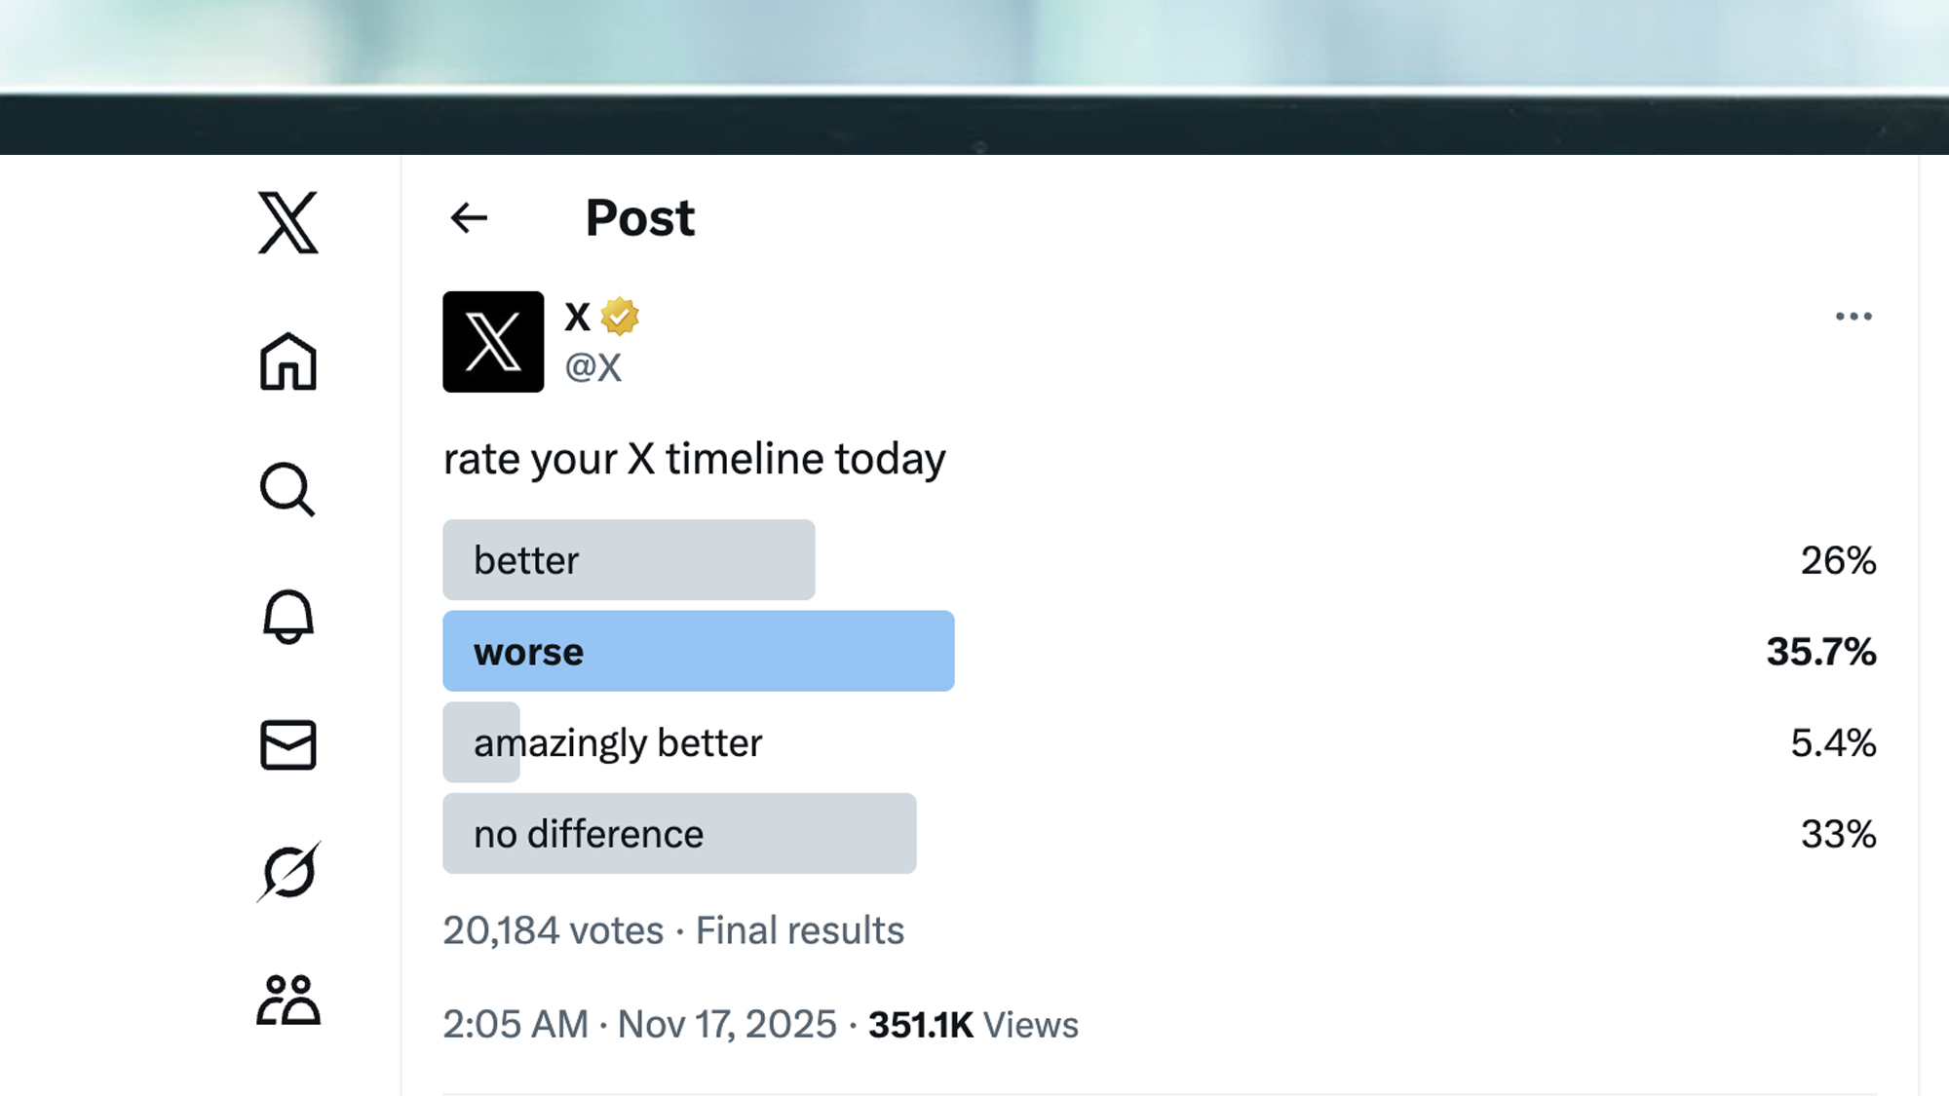Select the 'no difference' poll option
Screen dimensions: 1949x1096
pos(679,833)
